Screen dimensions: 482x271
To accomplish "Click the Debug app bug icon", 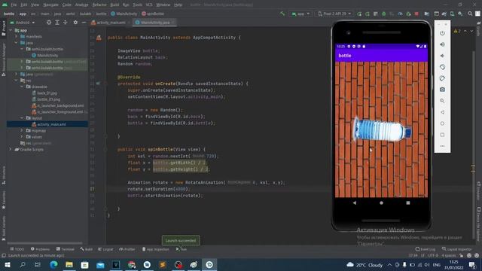I will [383, 14].
